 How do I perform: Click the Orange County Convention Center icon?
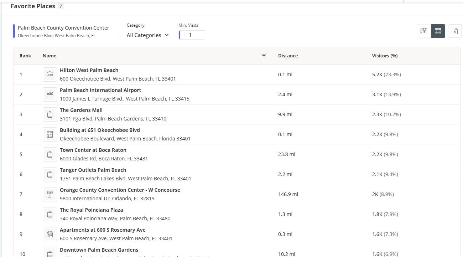pos(50,194)
